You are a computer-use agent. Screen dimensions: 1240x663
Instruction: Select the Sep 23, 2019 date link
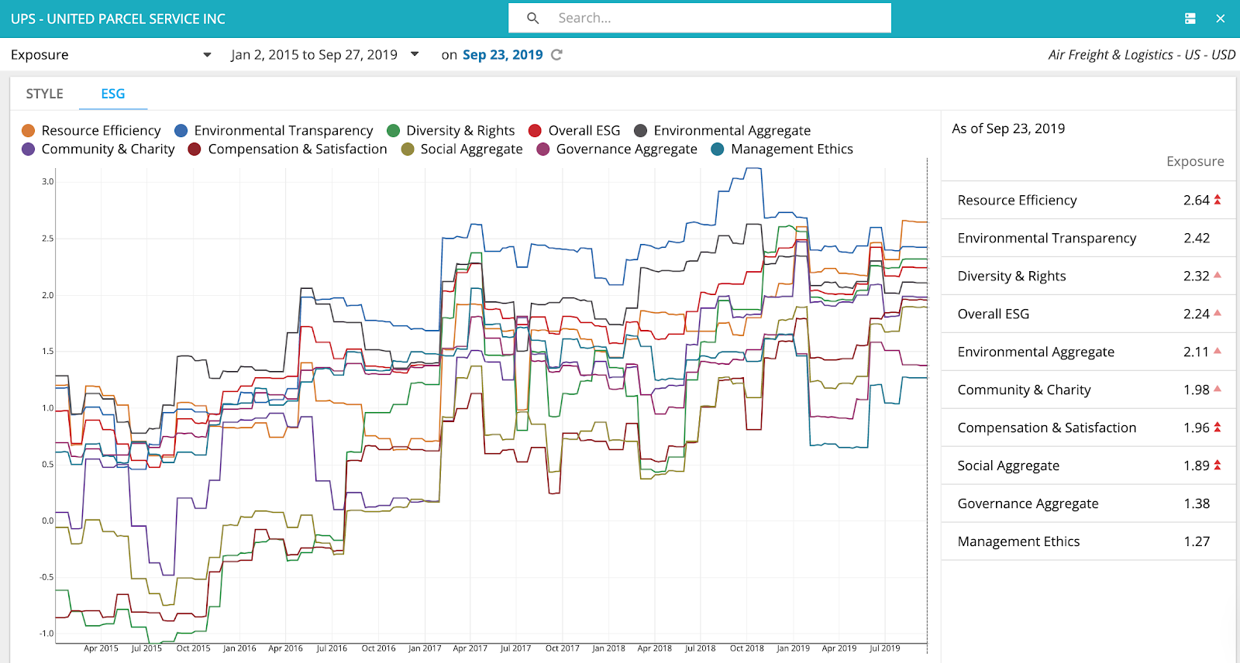502,55
